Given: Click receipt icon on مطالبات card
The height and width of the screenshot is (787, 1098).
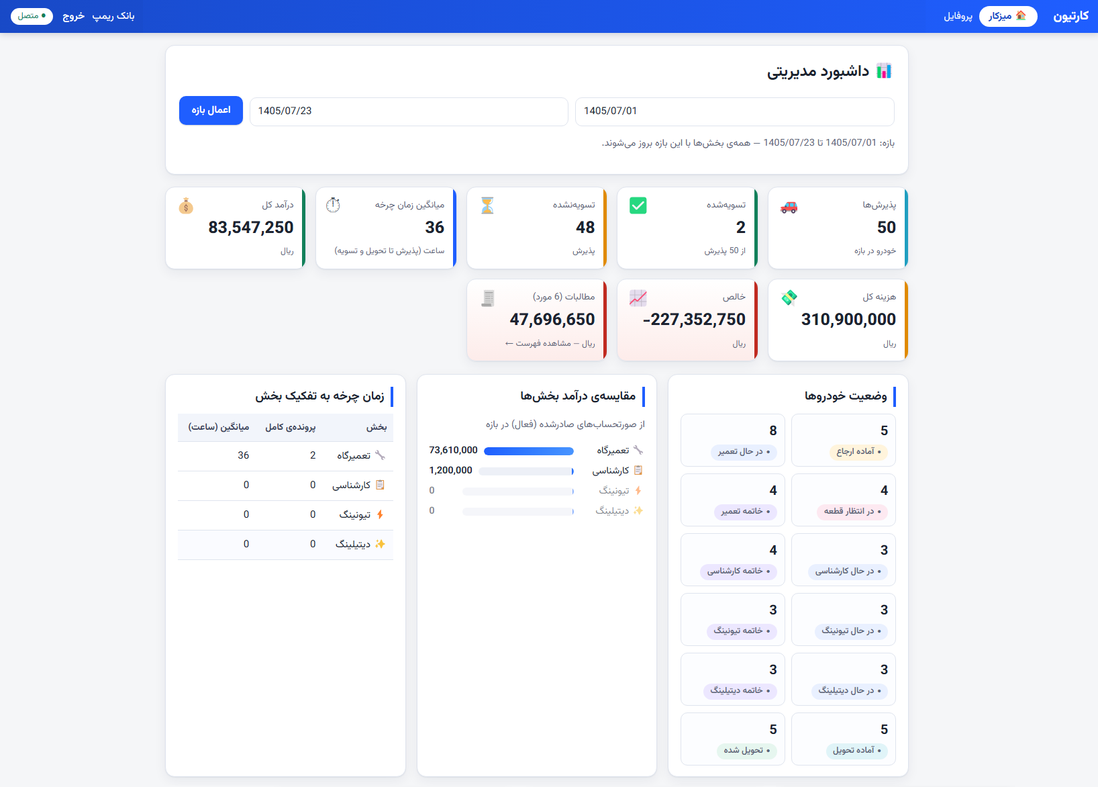Looking at the screenshot, I should click(x=488, y=297).
